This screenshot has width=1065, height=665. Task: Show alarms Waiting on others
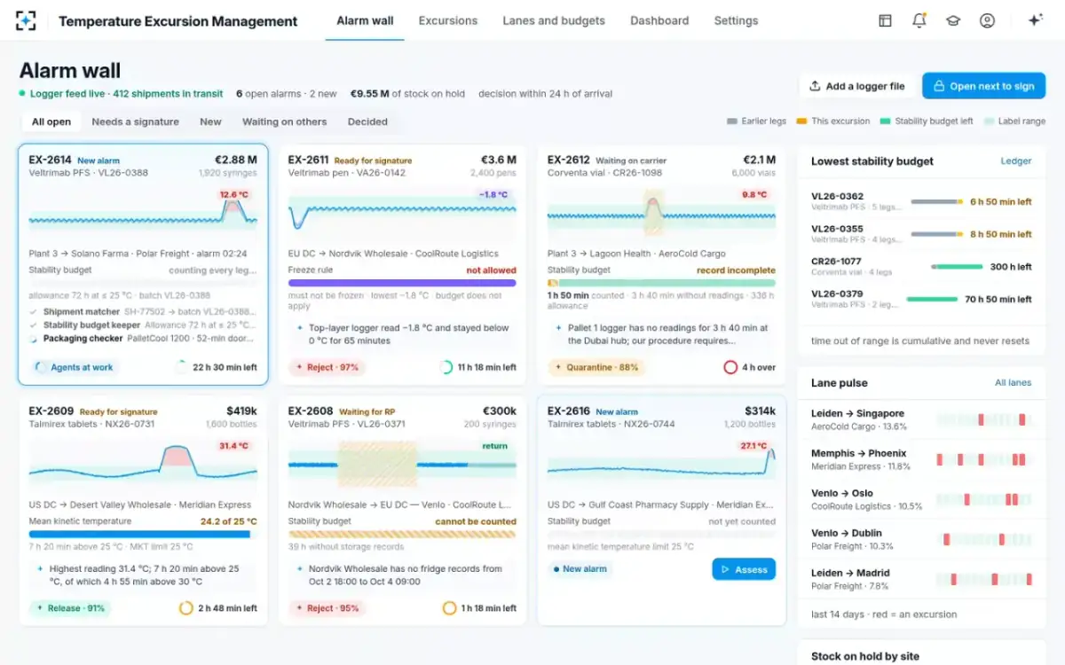[x=285, y=121]
